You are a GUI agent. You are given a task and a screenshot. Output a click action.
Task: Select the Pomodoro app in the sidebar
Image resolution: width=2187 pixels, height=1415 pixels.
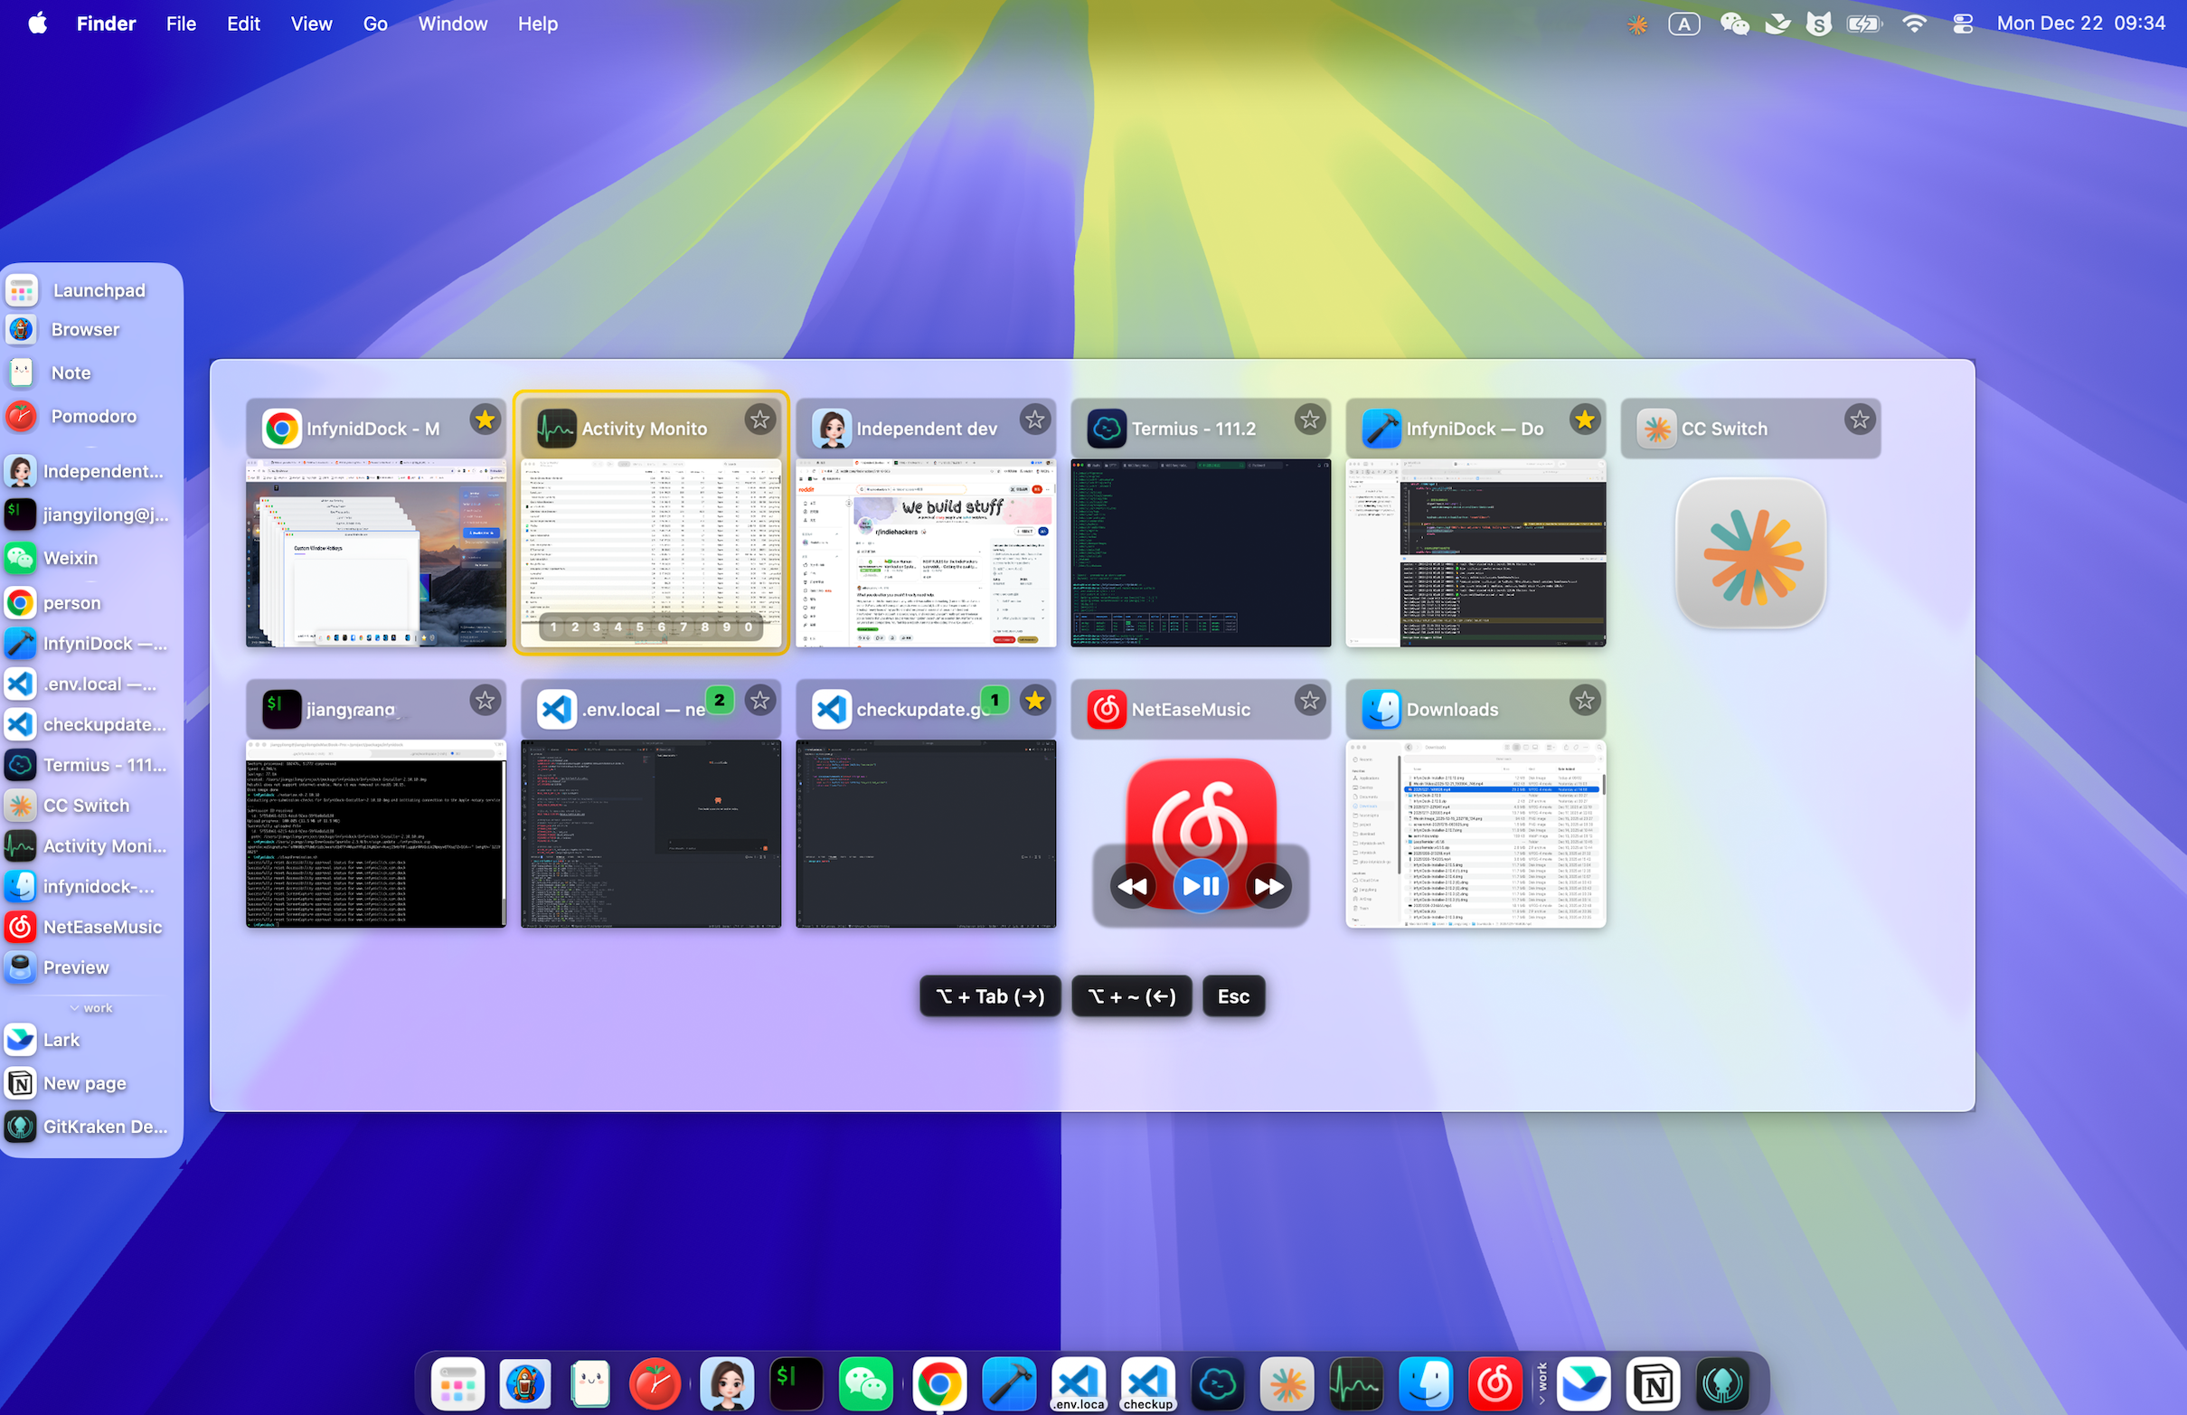(x=92, y=416)
